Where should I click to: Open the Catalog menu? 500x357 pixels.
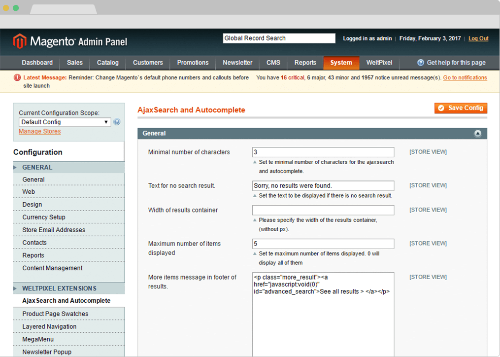108,63
